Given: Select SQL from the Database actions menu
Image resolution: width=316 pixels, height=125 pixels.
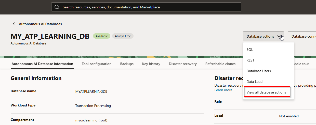Looking at the screenshot, I should 250,50.
